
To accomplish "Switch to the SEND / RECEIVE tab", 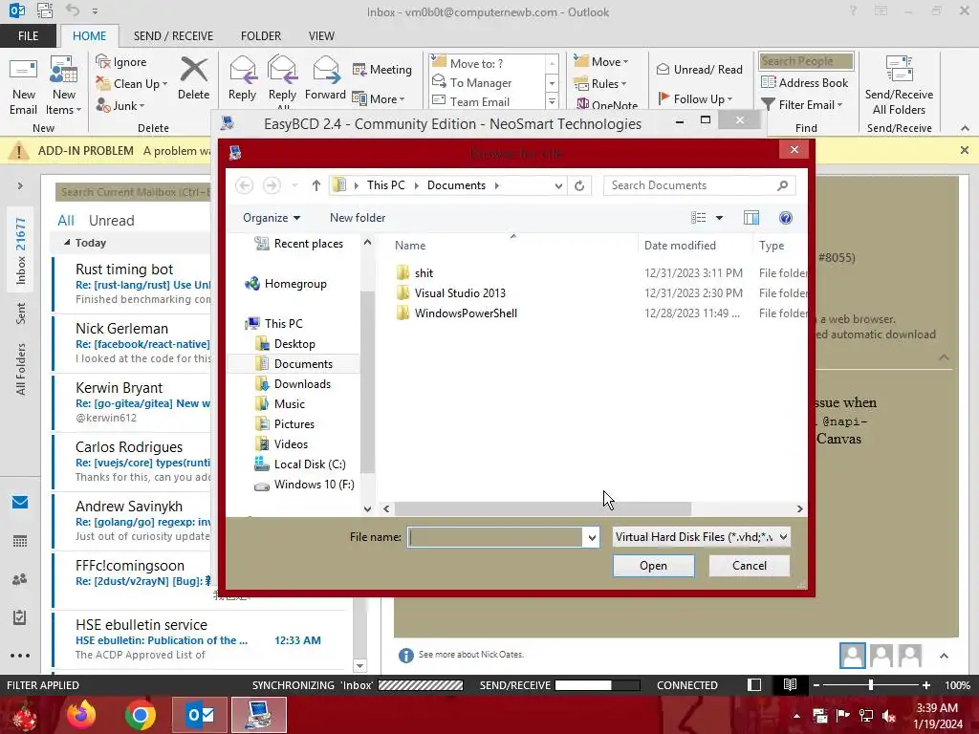I will point(173,36).
